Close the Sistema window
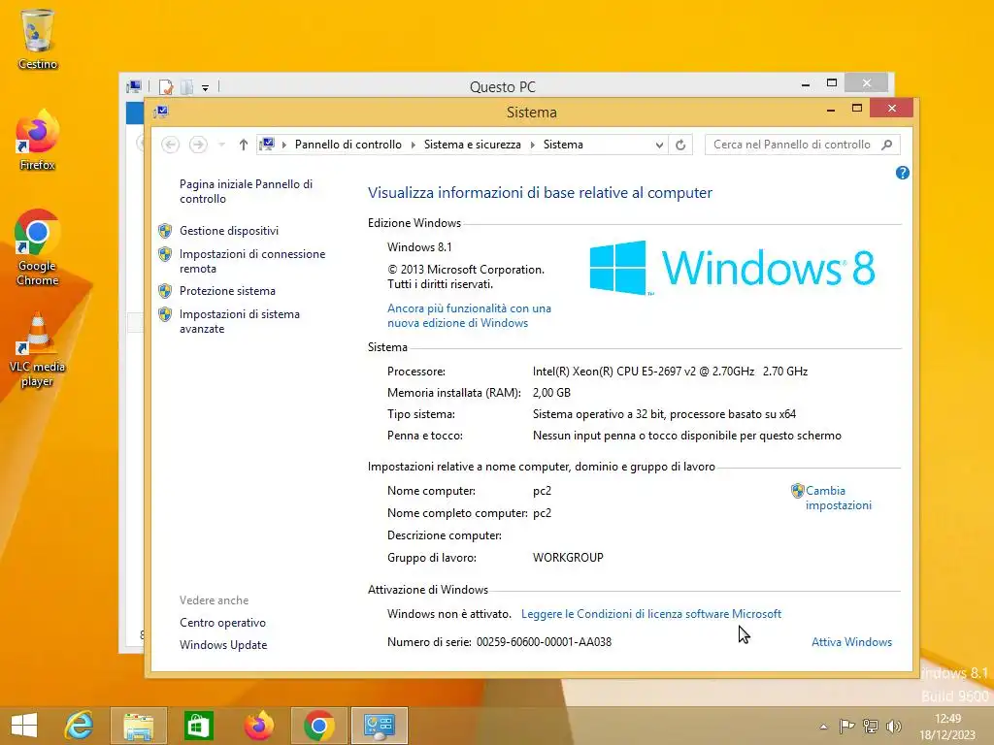This screenshot has height=745, width=994. coord(892,109)
